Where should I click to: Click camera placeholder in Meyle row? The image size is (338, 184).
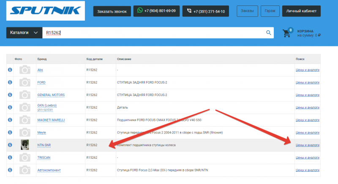click(25, 132)
